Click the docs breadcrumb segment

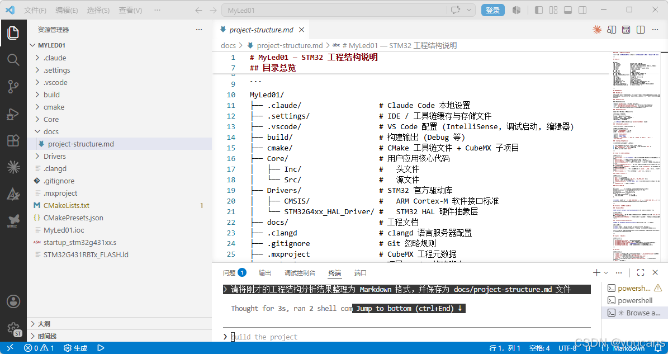point(228,45)
